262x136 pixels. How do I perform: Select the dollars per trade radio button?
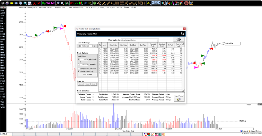pyautogui.click(x=79, y=64)
